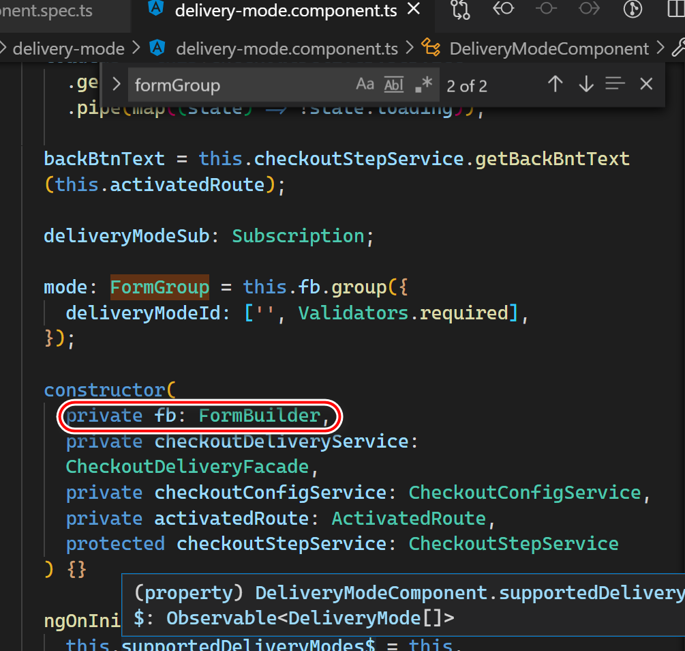Viewport: 685px width, 651px height.
Task: Click ngOnInit method name
Action: (82, 621)
